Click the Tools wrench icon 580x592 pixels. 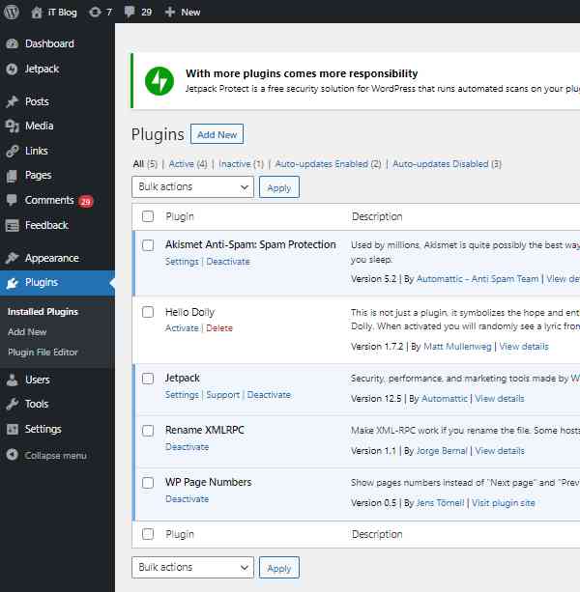(x=12, y=404)
